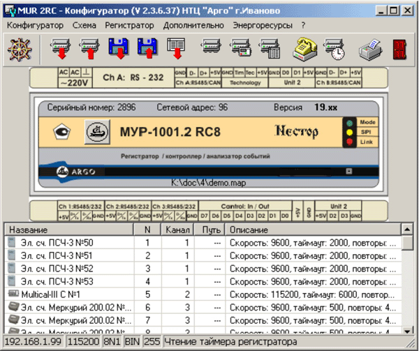419x351 pixels.
Task: Select row Эл. сч. ПСЧ-3 №51
Action: point(203,255)
